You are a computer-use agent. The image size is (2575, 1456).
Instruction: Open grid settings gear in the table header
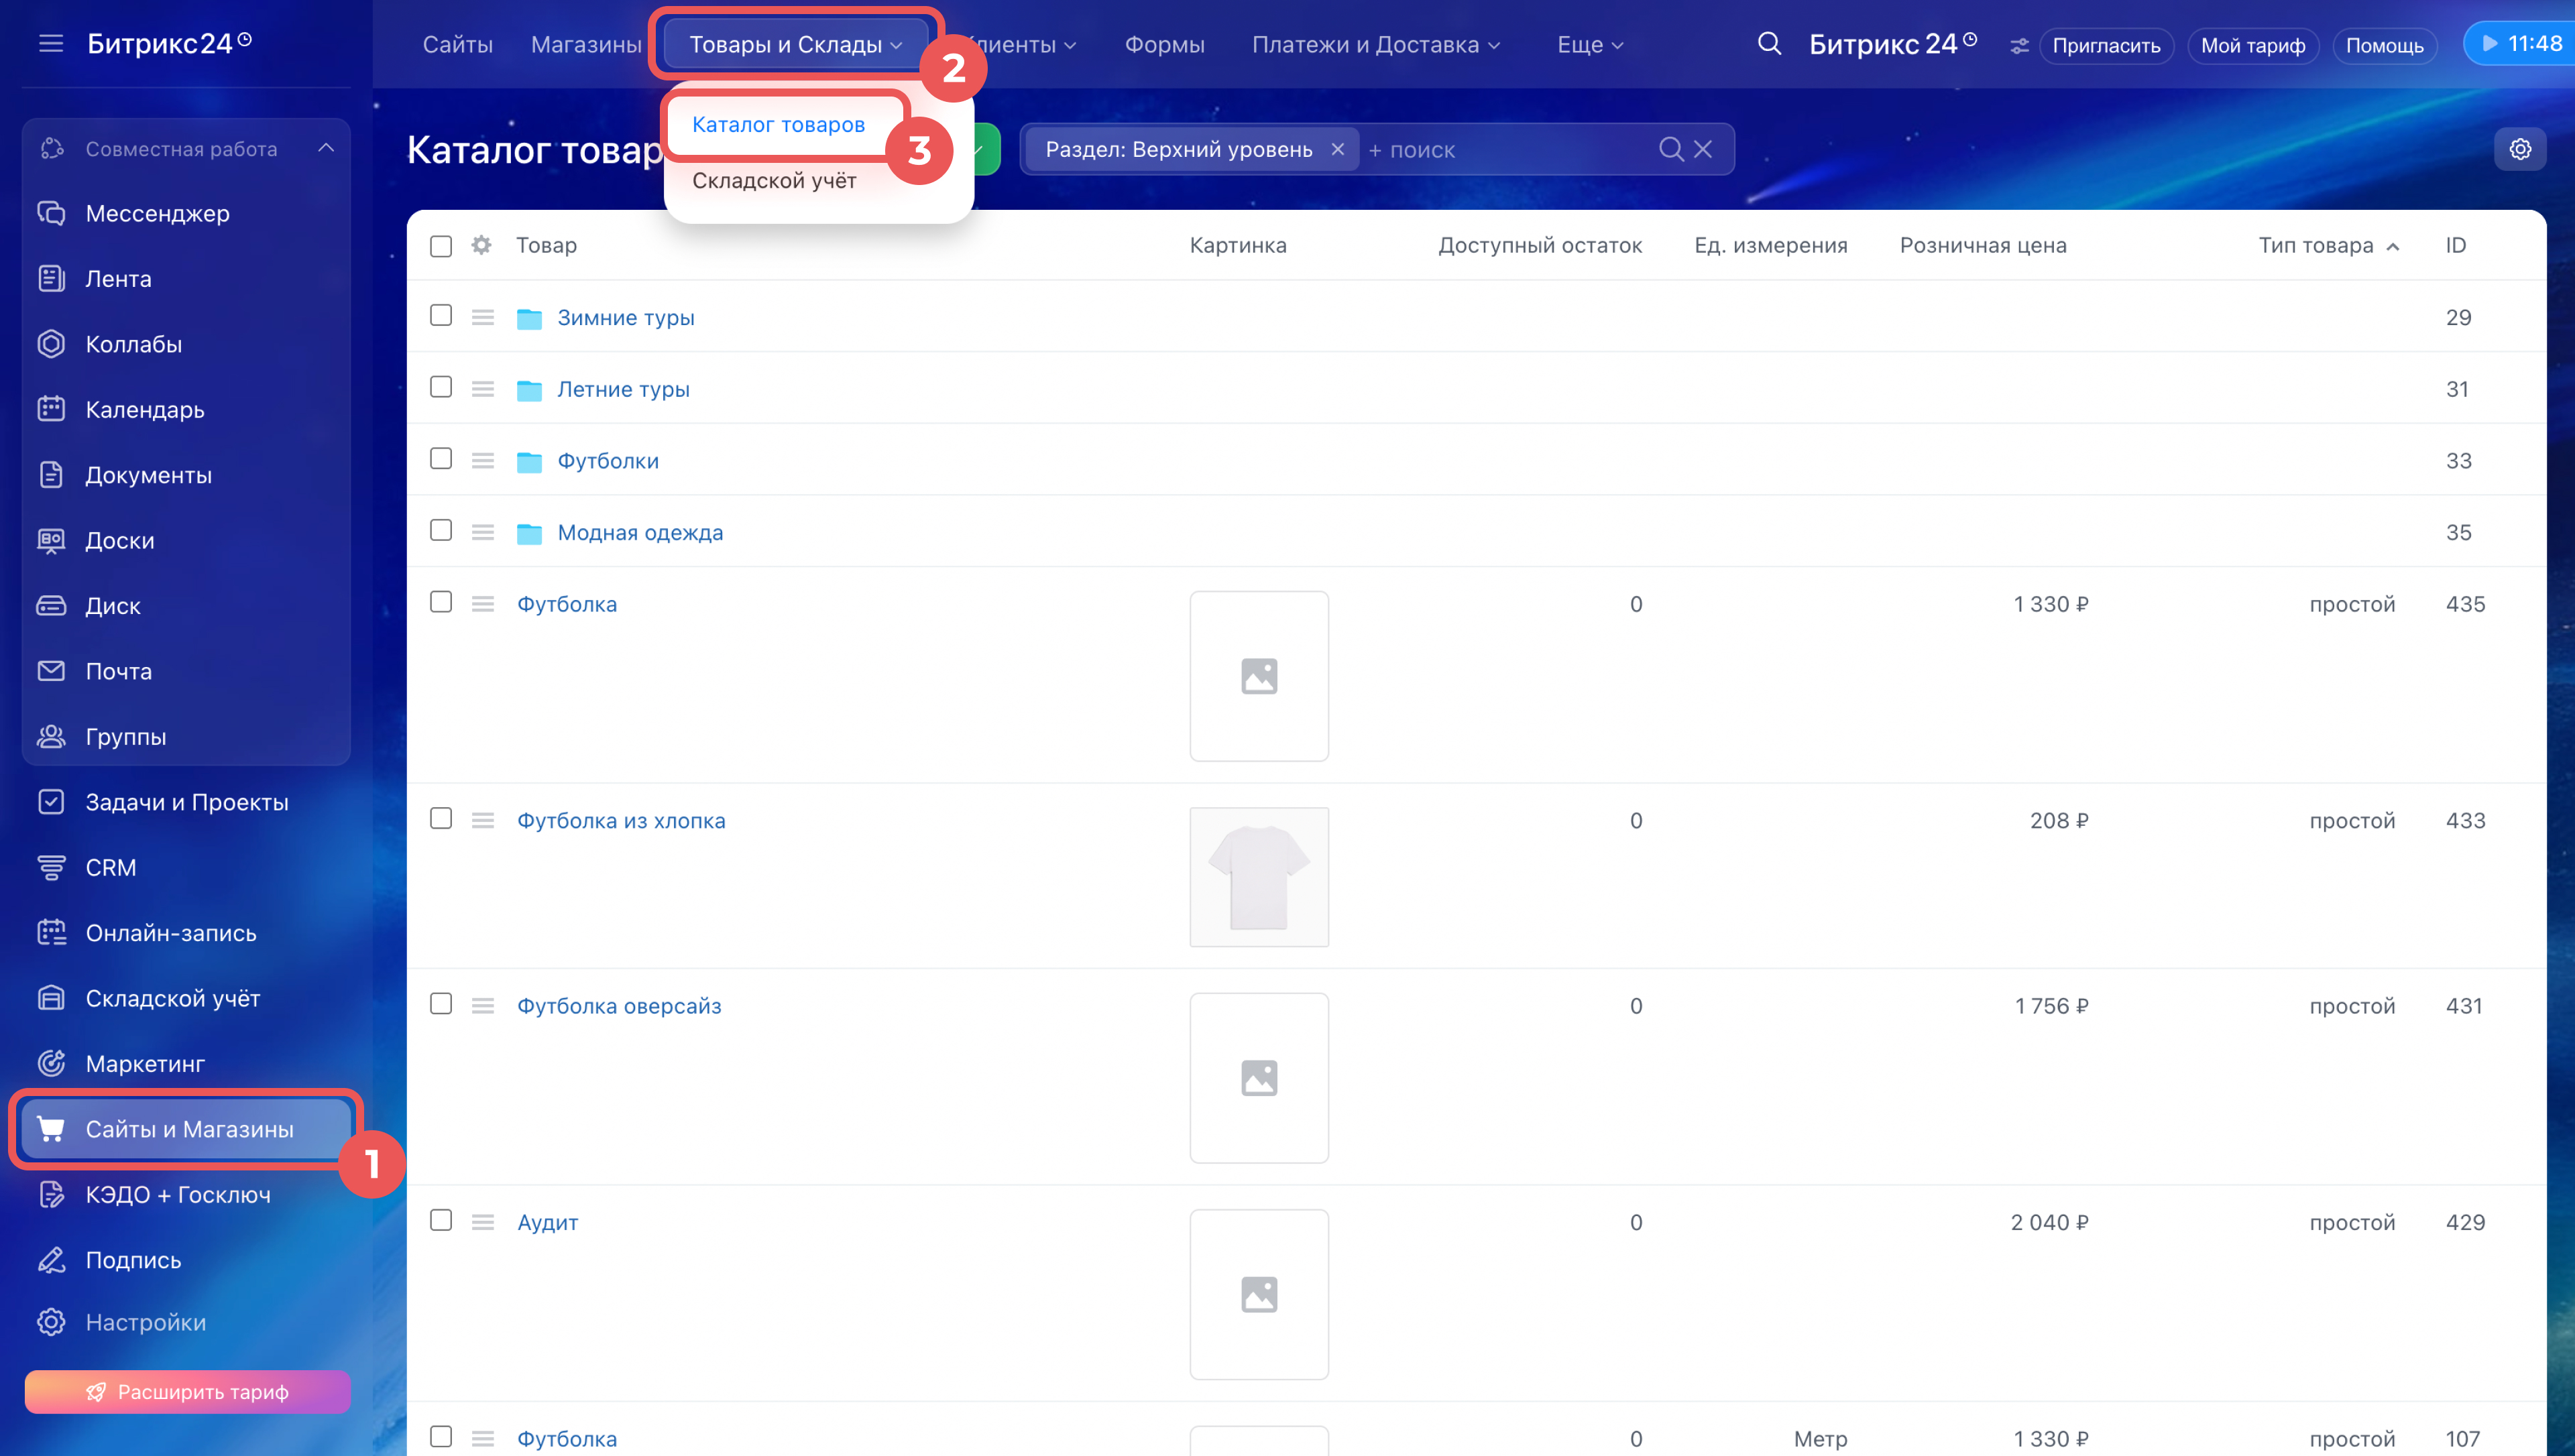[481, 245]
